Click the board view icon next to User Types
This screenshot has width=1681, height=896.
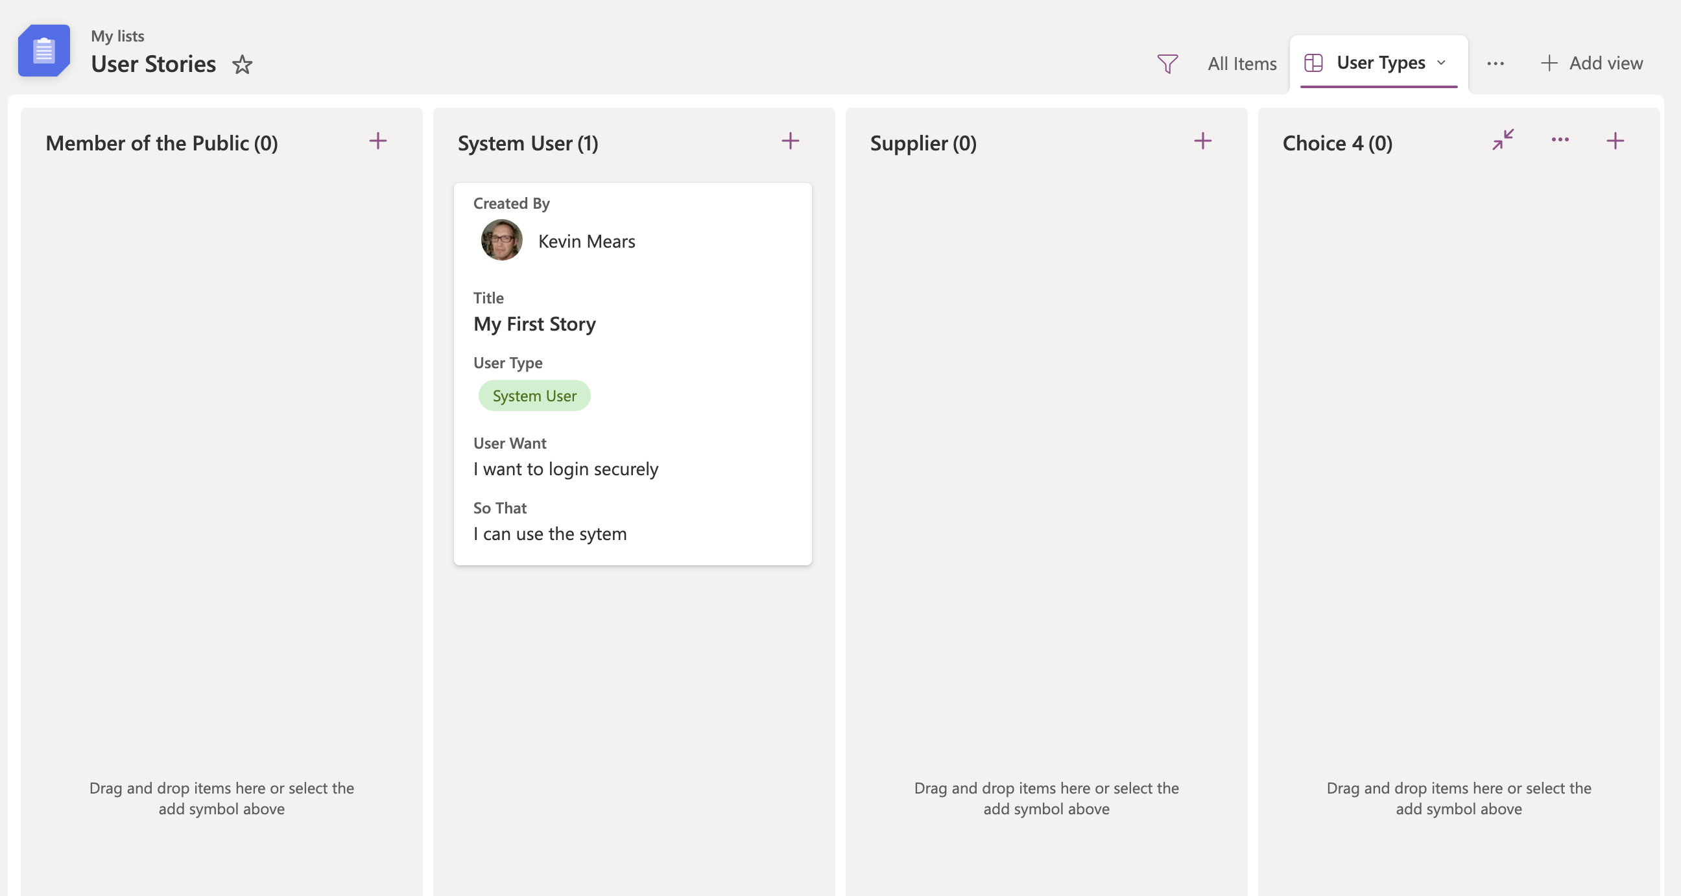tap(1313, 63)
